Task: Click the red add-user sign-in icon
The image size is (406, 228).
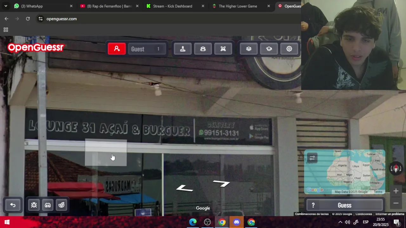Action: pos(117,49)
